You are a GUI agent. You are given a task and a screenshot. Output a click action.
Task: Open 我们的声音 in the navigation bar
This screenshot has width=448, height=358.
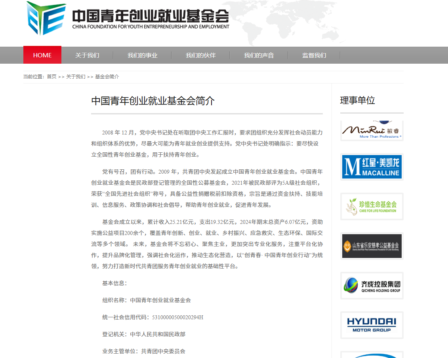tap(259, 55)
